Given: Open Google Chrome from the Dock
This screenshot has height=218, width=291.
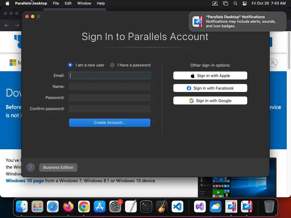Looking at the screenshot, I should click(84, 207).
